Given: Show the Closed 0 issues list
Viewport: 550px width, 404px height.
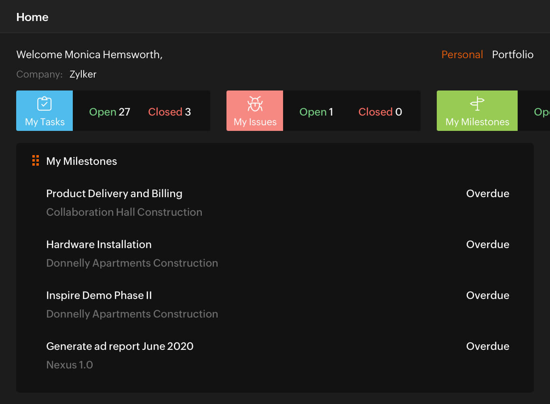Looking at the screenshot, I should point(380,112).
